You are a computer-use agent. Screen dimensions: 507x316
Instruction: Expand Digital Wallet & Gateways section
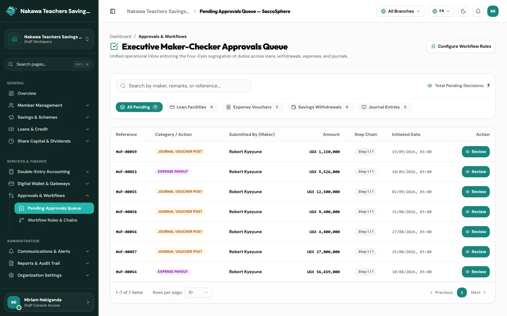click(x=49, y=184)
